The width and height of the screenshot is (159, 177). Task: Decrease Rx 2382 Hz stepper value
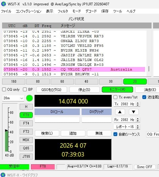coord(138,121)
